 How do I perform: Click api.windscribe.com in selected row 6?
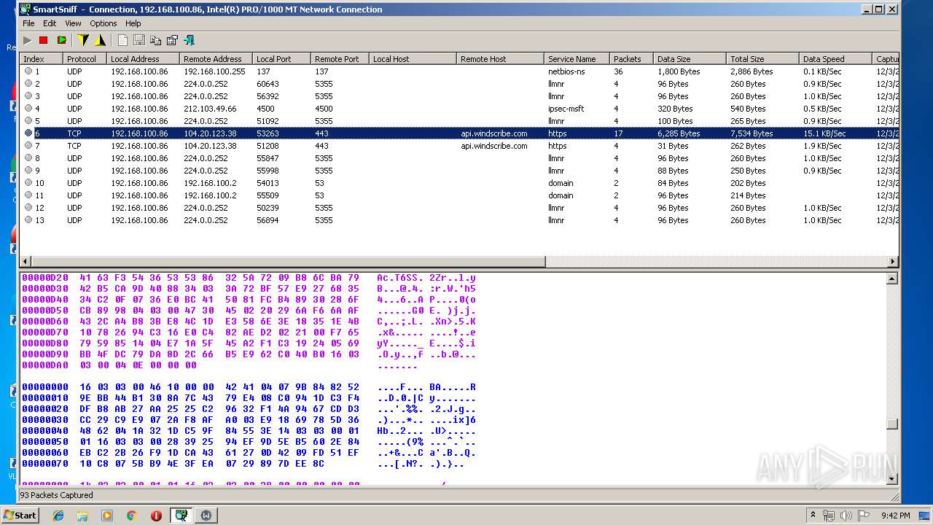[x=493, y=133]
